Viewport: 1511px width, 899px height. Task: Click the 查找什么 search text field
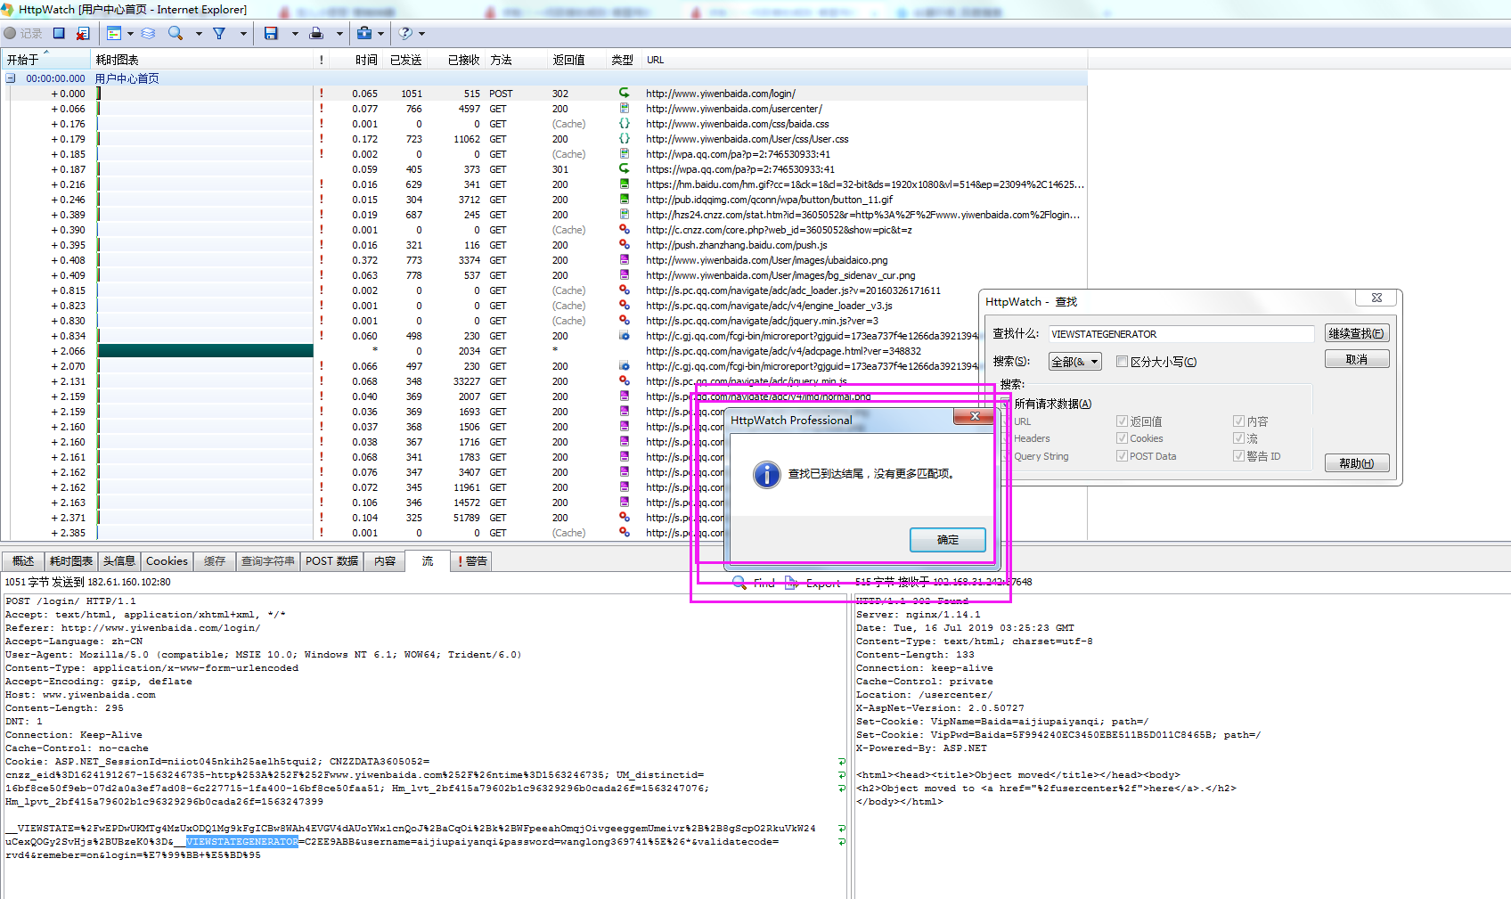point(1180,334)
